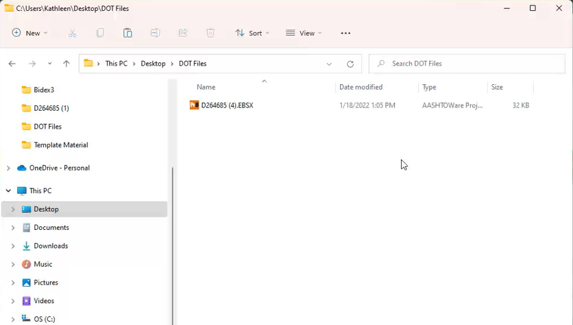Open Template Material folder in sidebar
Screen dimensions: 573x325
tap(61, 145)
